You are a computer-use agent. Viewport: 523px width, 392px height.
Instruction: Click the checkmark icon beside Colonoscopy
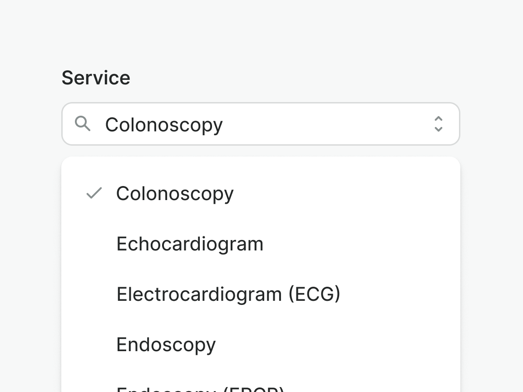(x=94, y=193)
